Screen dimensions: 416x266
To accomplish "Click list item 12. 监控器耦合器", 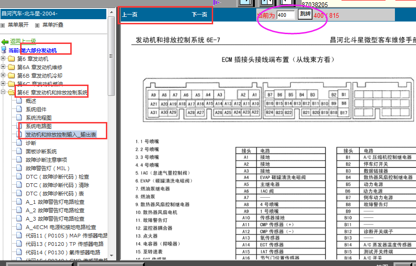I will 154,228.
